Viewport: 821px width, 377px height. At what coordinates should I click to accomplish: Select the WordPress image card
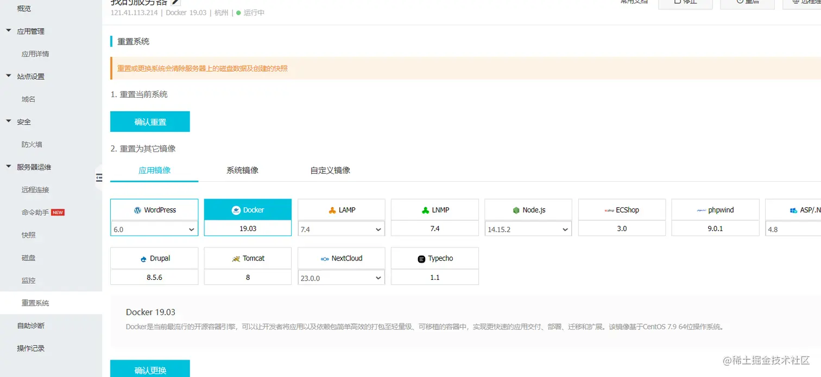point(154,210)
